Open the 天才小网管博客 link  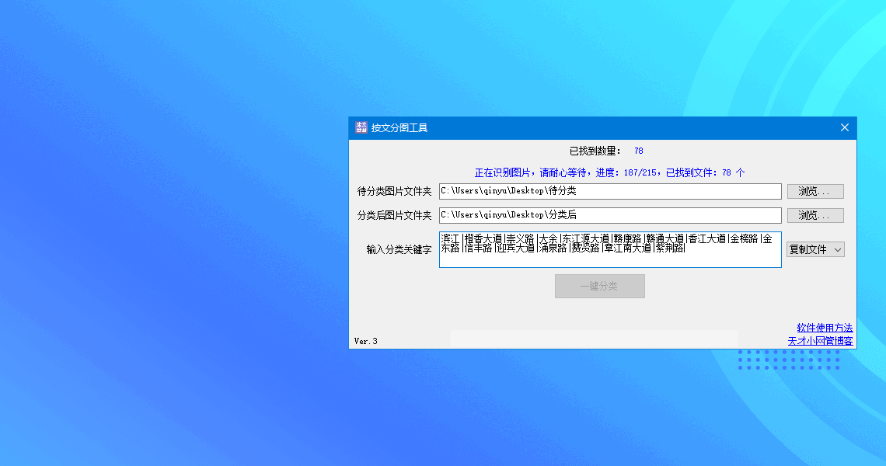coord(820,341)
